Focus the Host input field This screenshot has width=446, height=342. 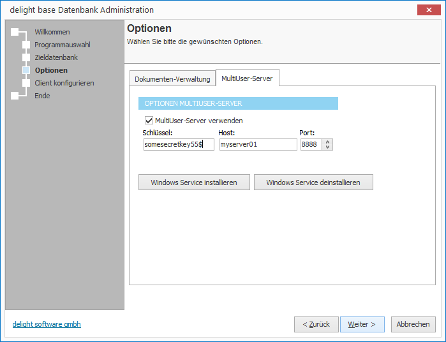coord(257,145)
